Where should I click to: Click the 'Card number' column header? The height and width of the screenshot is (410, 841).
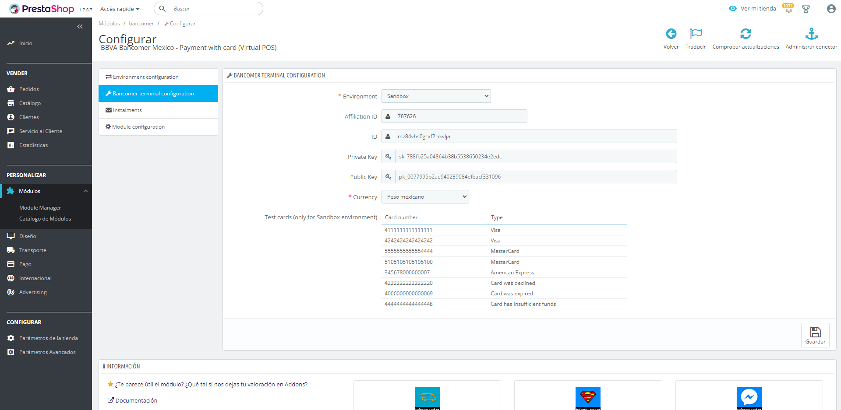pos(401,217)
